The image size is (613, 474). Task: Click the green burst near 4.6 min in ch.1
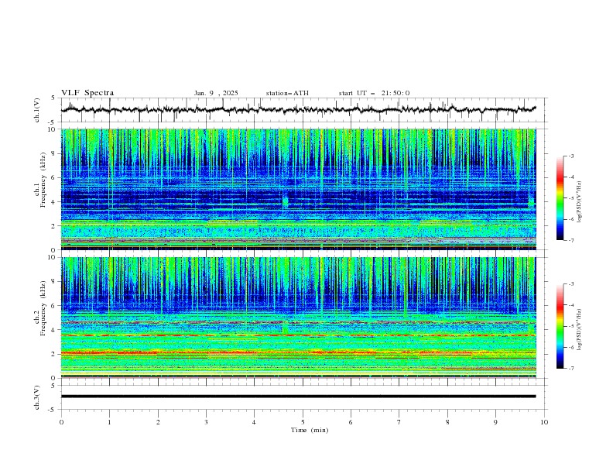click(x=285, y=201)
